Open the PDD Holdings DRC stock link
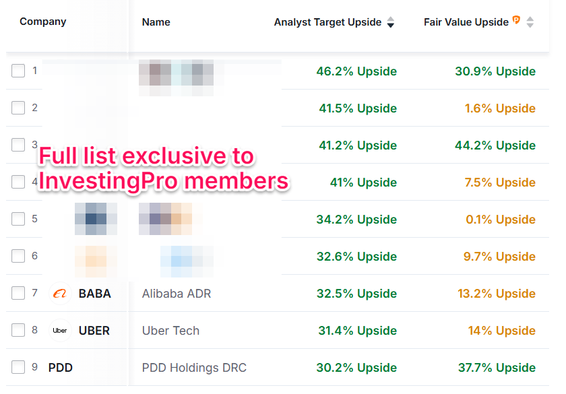 194,367
